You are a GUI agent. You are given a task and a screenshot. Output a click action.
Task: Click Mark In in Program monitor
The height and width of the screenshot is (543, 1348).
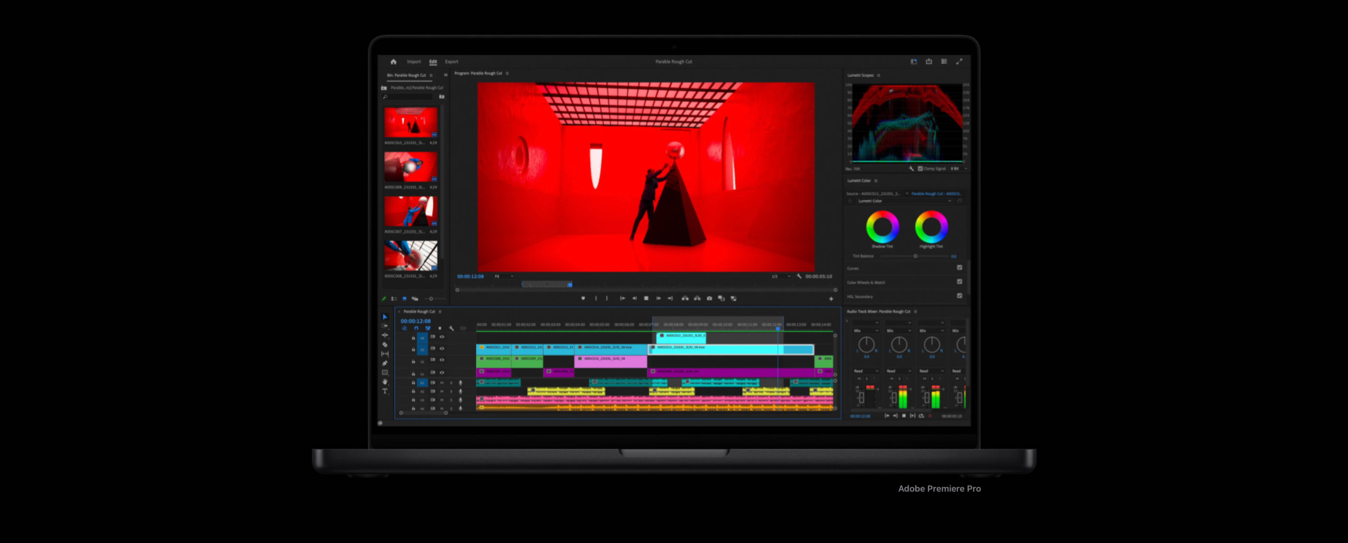coord(595,298)
